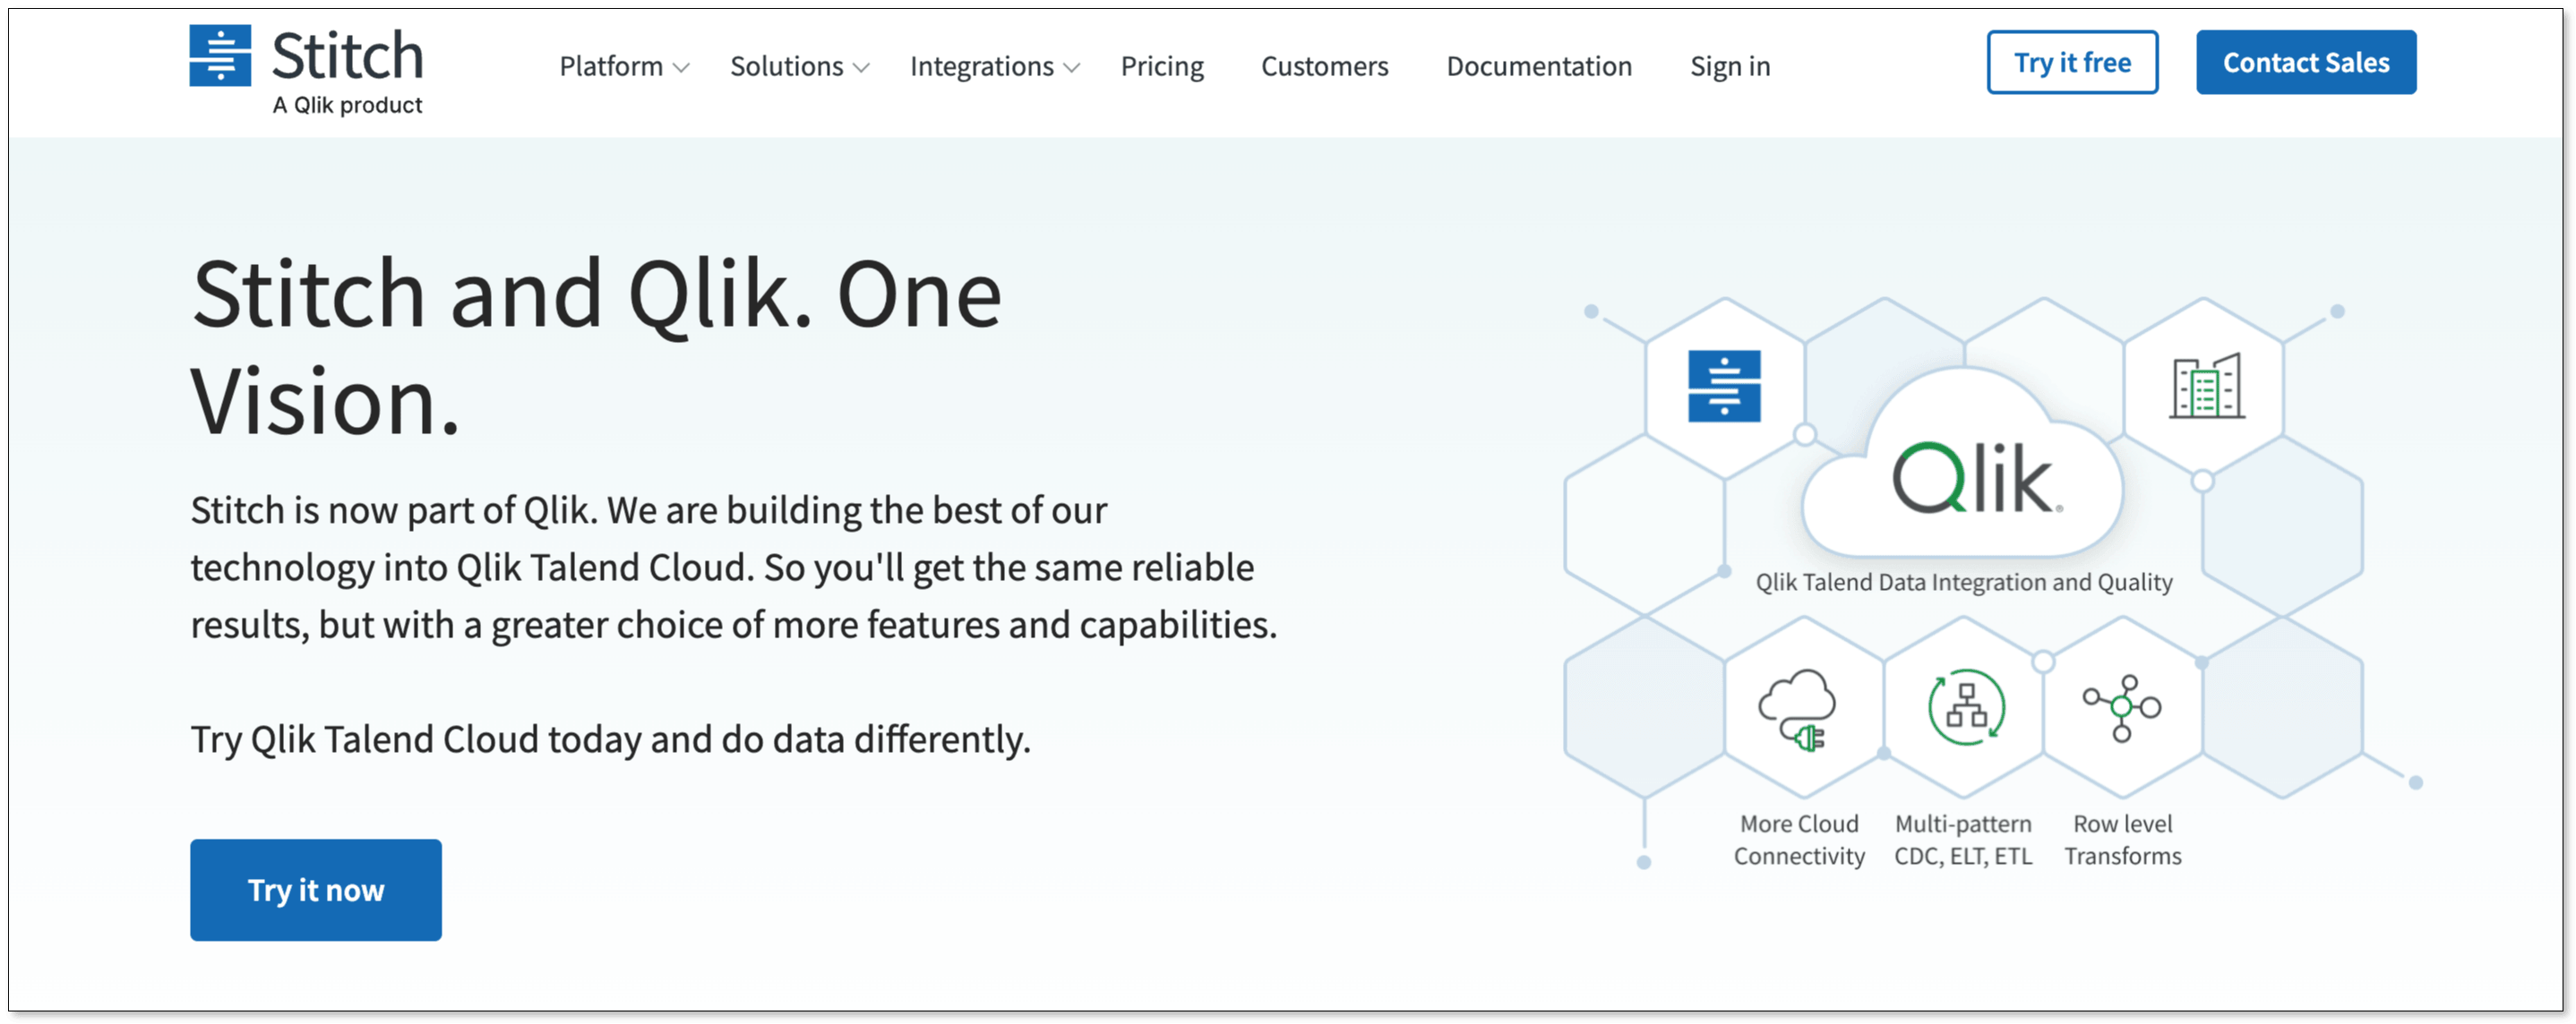The image size is (2576, 1024).
Task: Click the Try it free button
Action: tap(2072, 62)
